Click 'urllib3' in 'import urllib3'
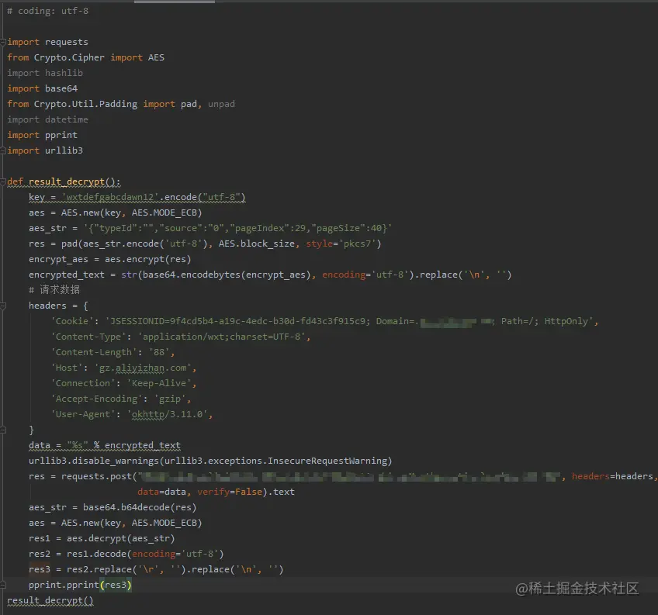The height and width of the screenshot is (615, 658). (64, 150)
